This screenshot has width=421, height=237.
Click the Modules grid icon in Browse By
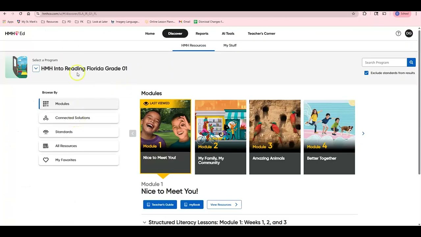pos(46,104)
